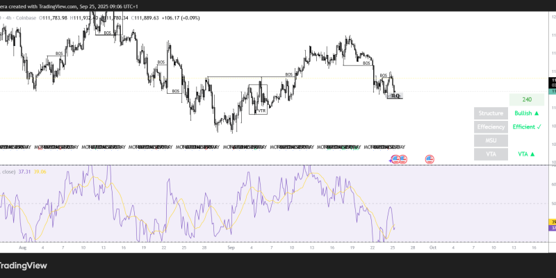Click the VTR box label on chart
556x278 pixels.
(261, 111)
